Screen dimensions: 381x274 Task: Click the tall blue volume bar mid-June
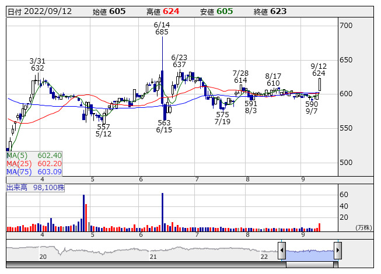[163, 212]
